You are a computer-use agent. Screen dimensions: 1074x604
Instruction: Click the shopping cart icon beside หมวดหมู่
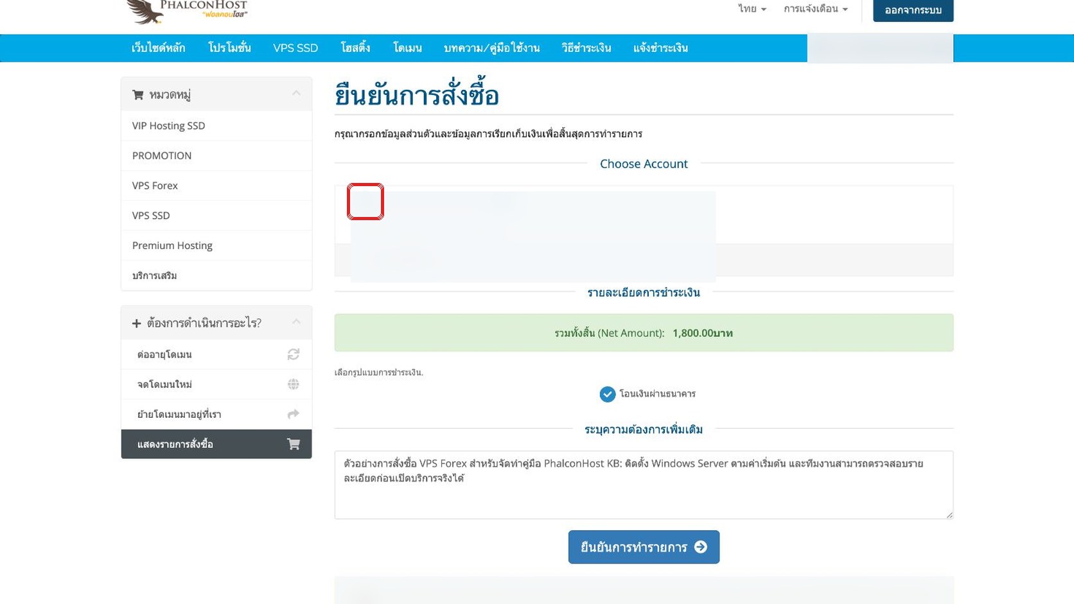point(137,95)
